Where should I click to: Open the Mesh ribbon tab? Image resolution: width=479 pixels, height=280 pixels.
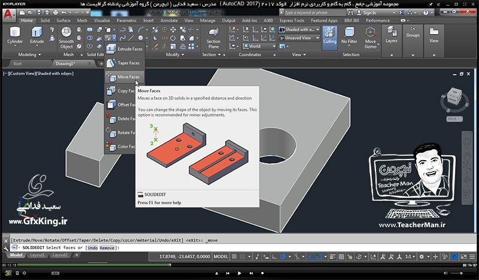tap(82, 20)
